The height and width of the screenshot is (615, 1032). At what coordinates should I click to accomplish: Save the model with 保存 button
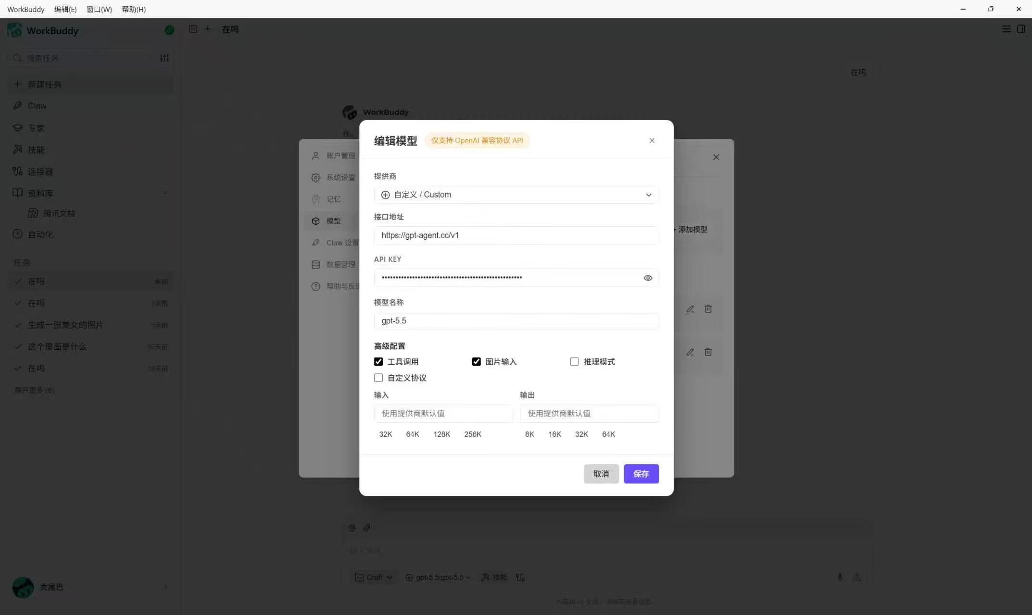click(641, 474)
